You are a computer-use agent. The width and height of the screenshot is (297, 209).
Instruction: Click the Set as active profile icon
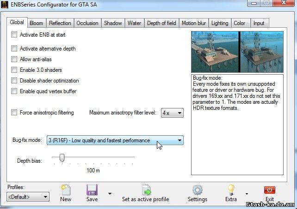(x=146, y=190)
